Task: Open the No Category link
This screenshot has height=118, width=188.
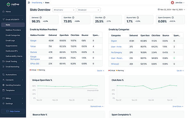Action: click(x=117, y=52)
